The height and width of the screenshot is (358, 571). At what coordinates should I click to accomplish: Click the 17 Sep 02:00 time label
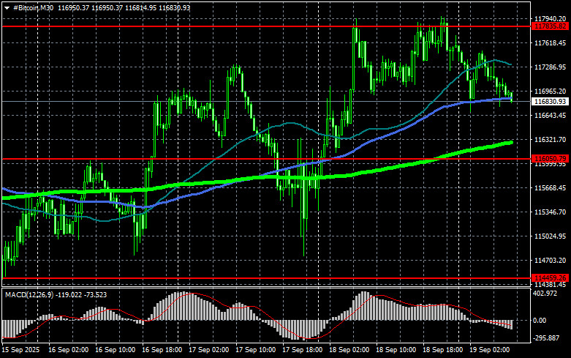click(211, 351)
